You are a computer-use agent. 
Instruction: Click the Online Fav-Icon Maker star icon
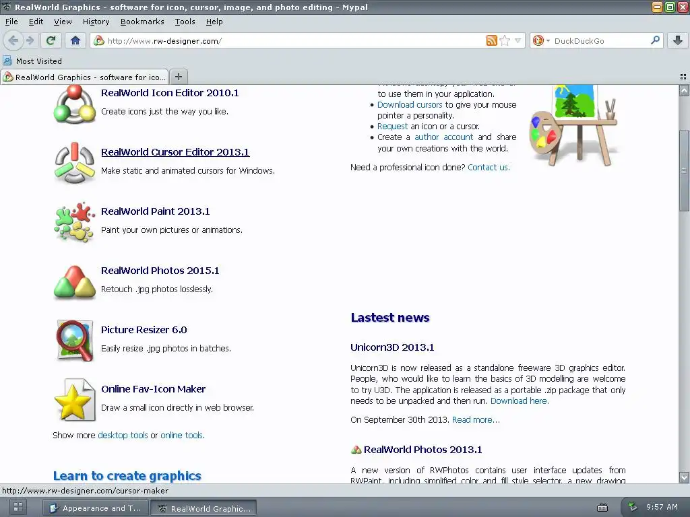coord(74,400)
